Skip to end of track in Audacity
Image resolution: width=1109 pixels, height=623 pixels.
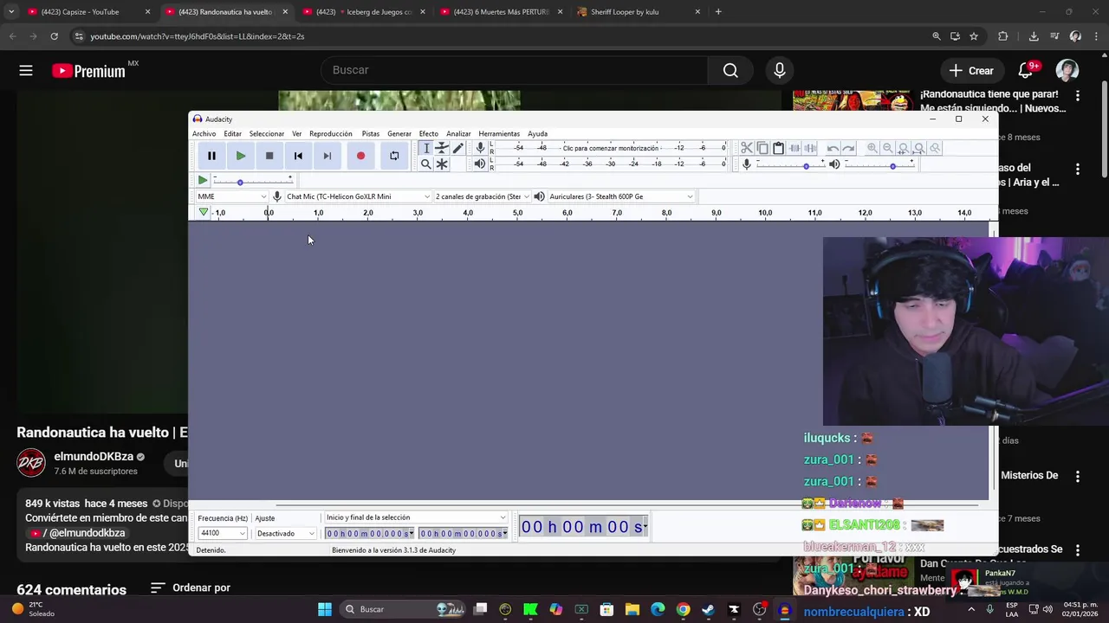tap(327, 156)
